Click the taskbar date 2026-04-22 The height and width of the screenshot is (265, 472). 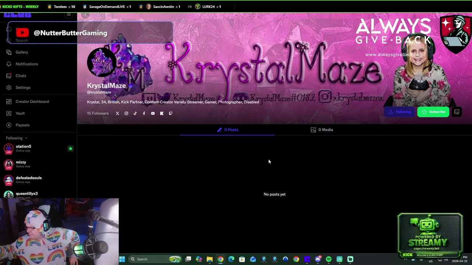(x=459, y=261)
